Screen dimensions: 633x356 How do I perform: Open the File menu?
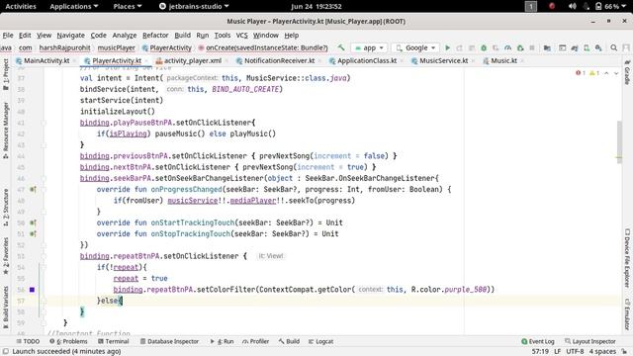[8, 36]
